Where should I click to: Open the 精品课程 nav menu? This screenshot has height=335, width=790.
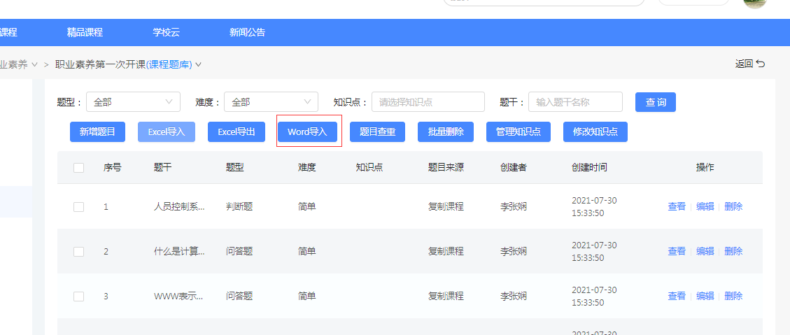point(85,32)
